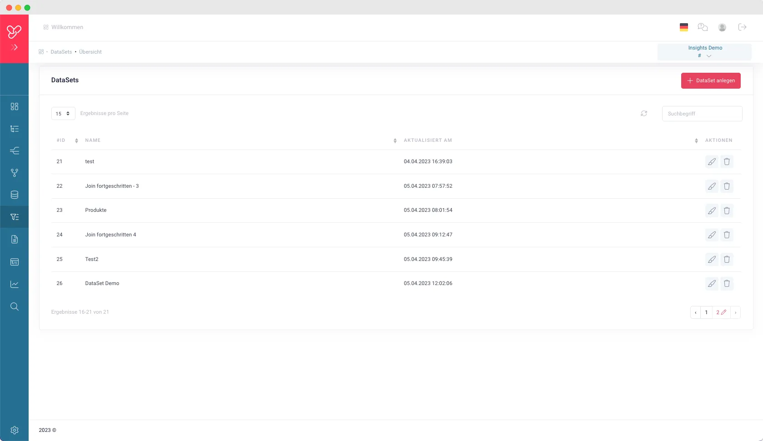The image size is (763, 441).
Task: Go to next page arrow
Action: (x=735, y=312)
